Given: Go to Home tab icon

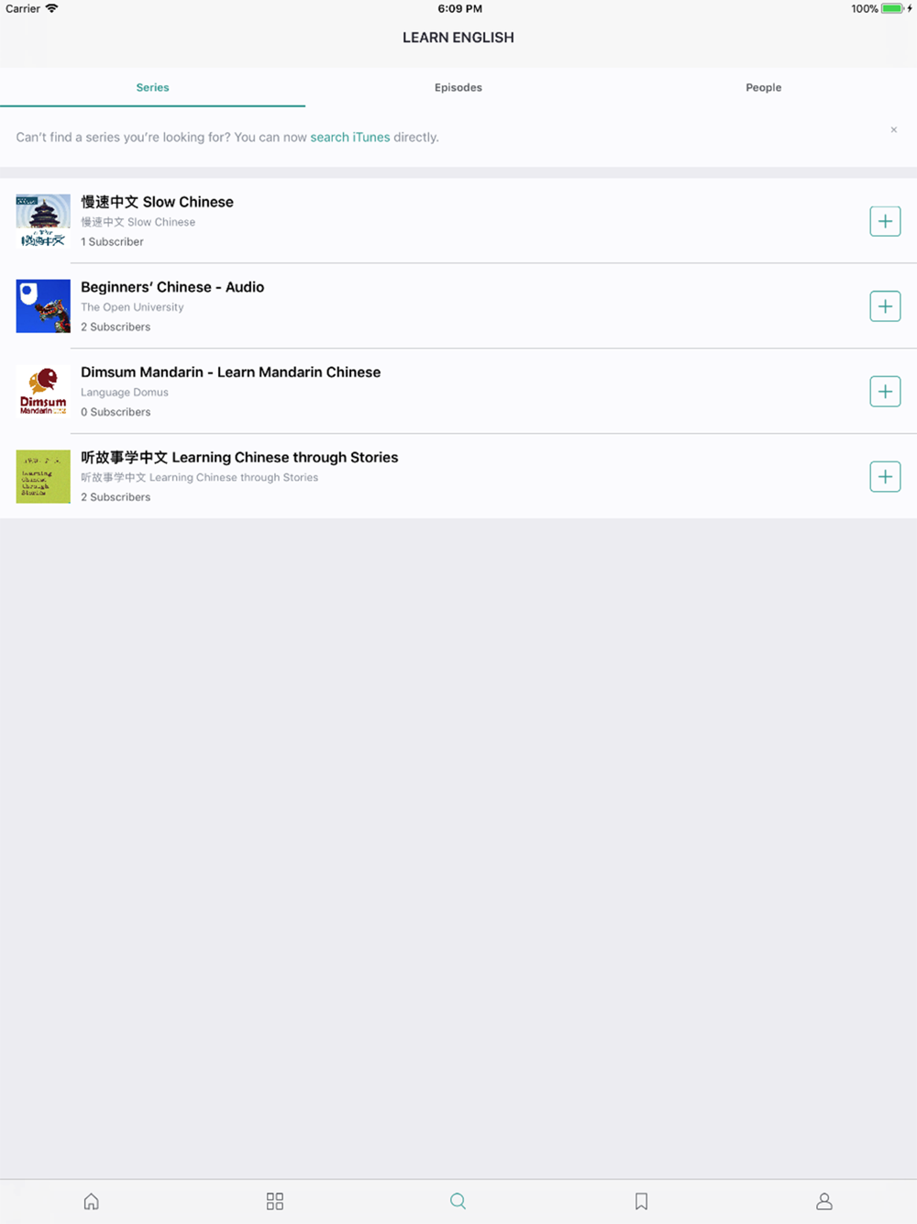Looking at the screenshot, I should pyautogui.click(x=92, y=1201).
